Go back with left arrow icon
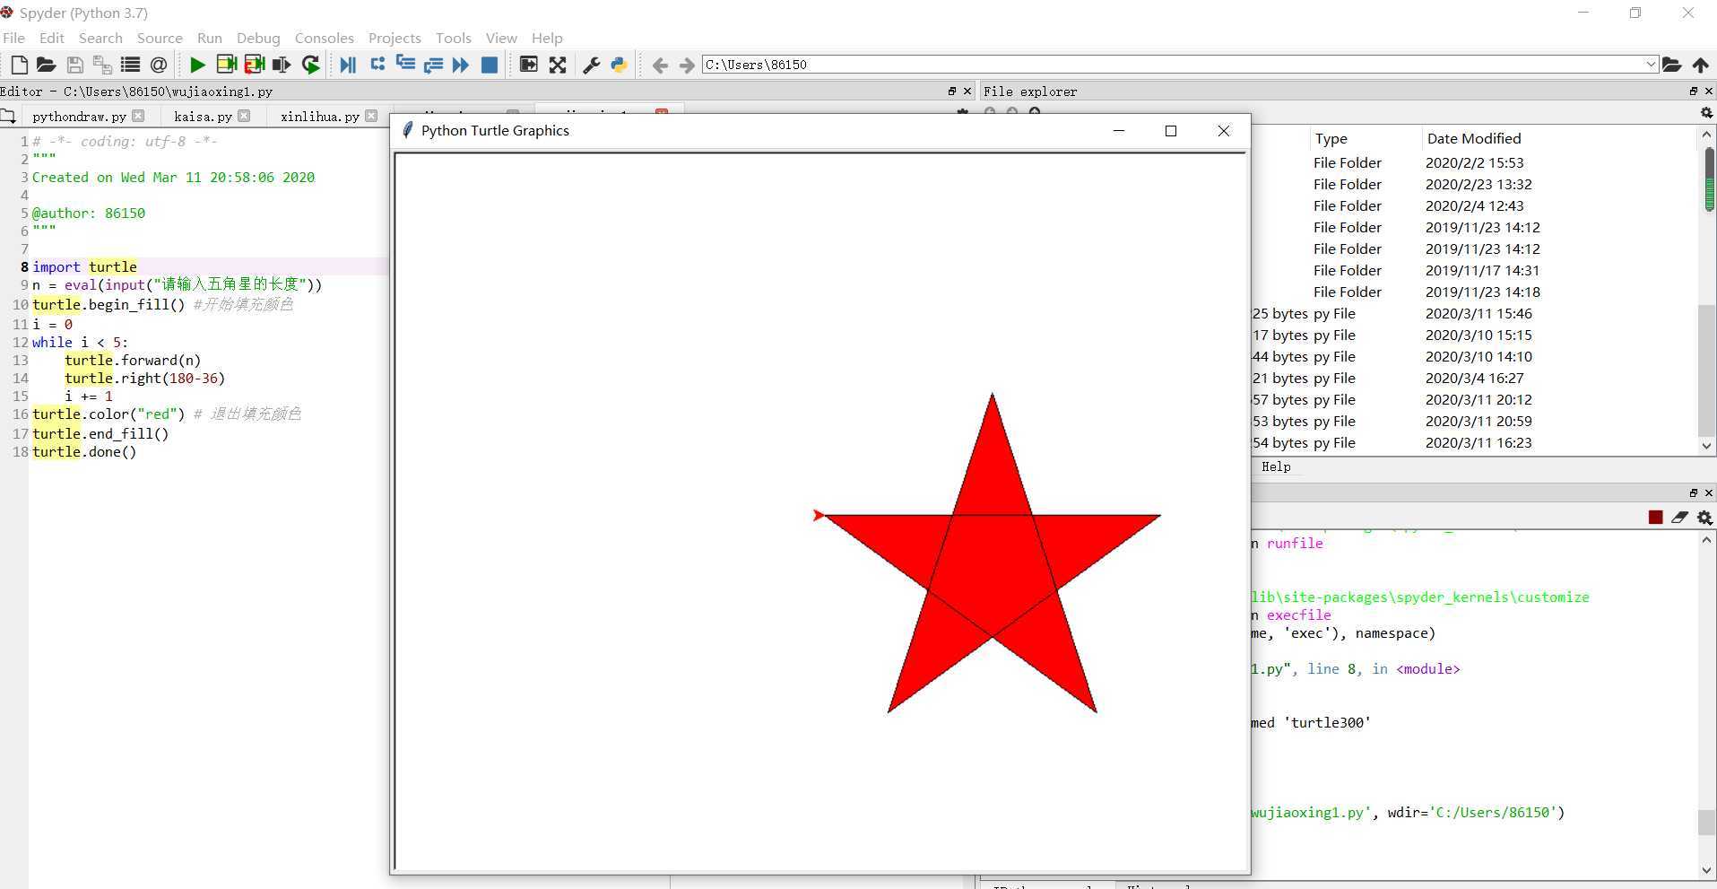1717x889 pixels. click(x=660, y=65)
